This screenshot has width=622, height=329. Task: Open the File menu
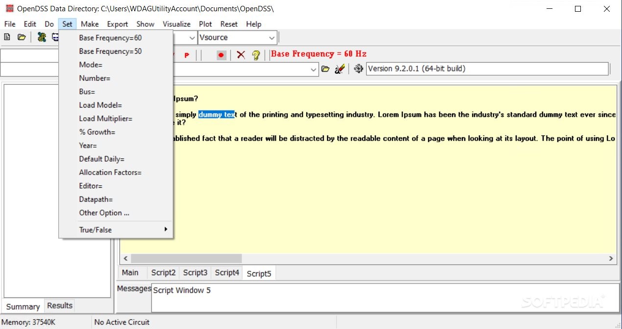10,24
